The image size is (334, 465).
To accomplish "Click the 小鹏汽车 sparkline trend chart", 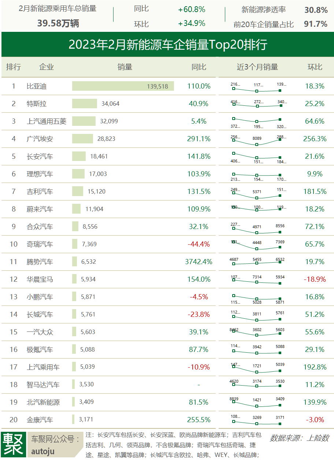I will (x=257, y=297).
